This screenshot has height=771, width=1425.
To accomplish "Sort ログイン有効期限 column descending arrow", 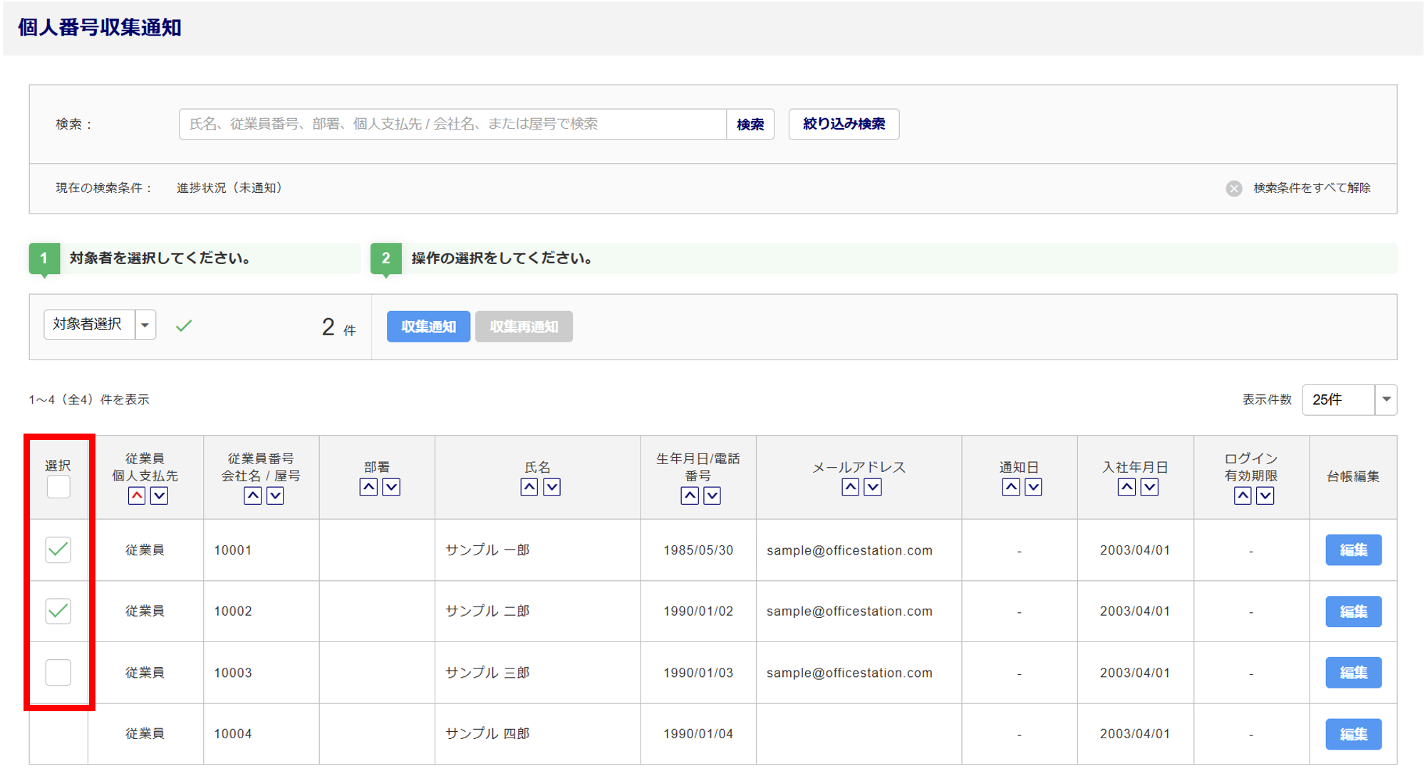I will 1265,495.
